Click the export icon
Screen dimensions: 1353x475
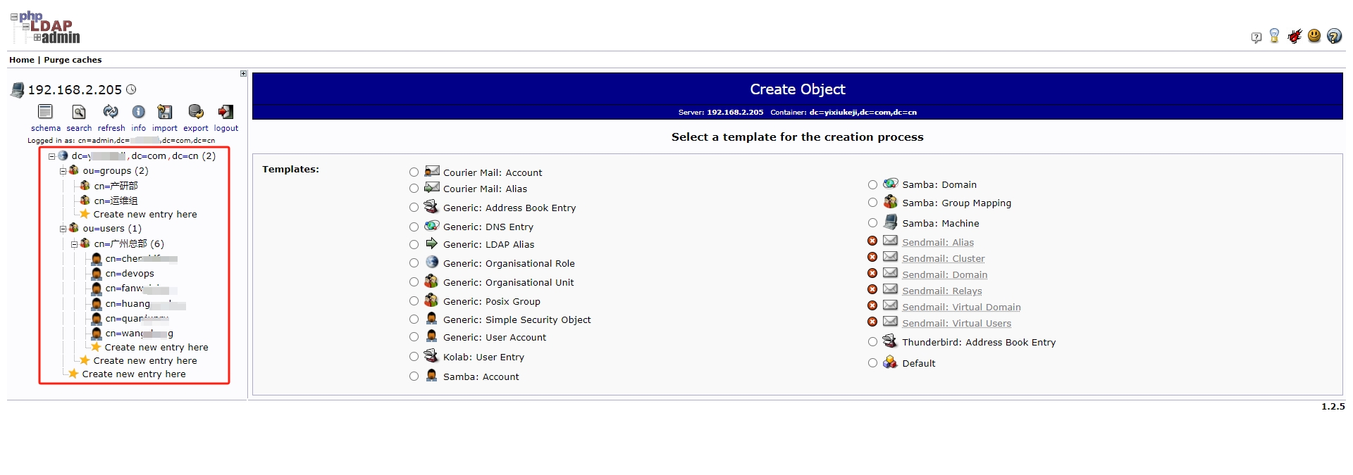point(196,112)
